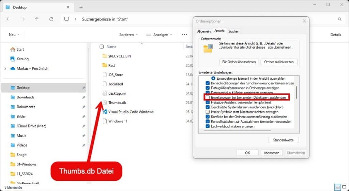This screenshot has height=191, width=349.
Task: Switch to the Allgemein tab
Action: pos(204,31)
